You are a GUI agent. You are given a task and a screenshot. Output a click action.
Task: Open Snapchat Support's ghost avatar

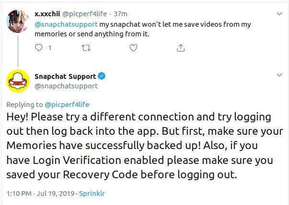click(x=18, y=81)
